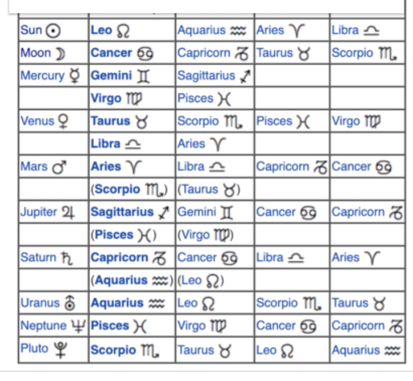Click bold Gemini link in Mercury row

(111, 76)
